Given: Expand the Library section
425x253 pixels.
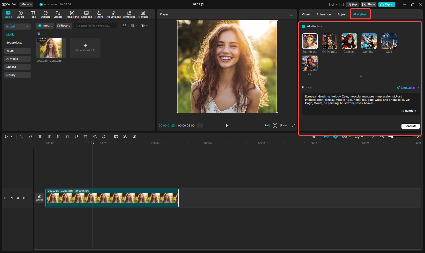Looking at the screenshot, I should click(x=17, y=75).
